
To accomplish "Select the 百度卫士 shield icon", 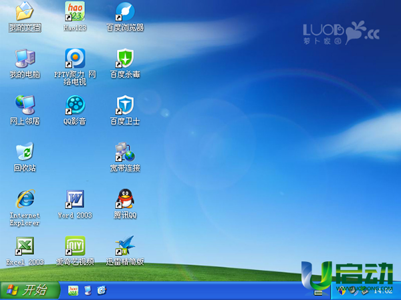I will point(125,105).
